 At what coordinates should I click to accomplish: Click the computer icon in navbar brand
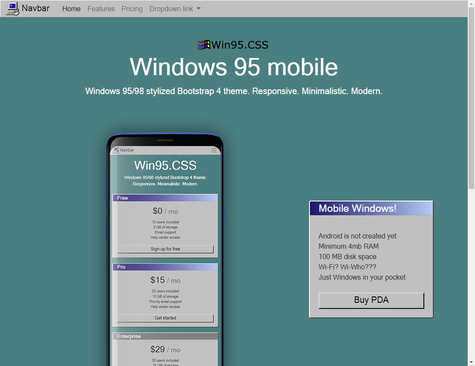click(13, 9)
